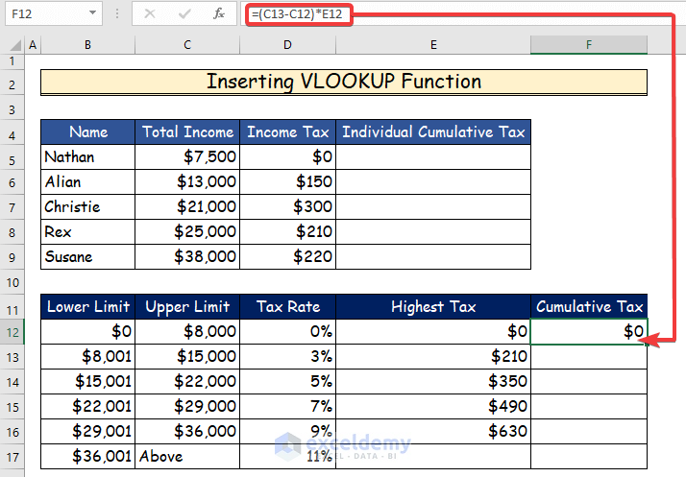Click the $220 income tax cell
This screenshot has width=686, height=477.
287,256
